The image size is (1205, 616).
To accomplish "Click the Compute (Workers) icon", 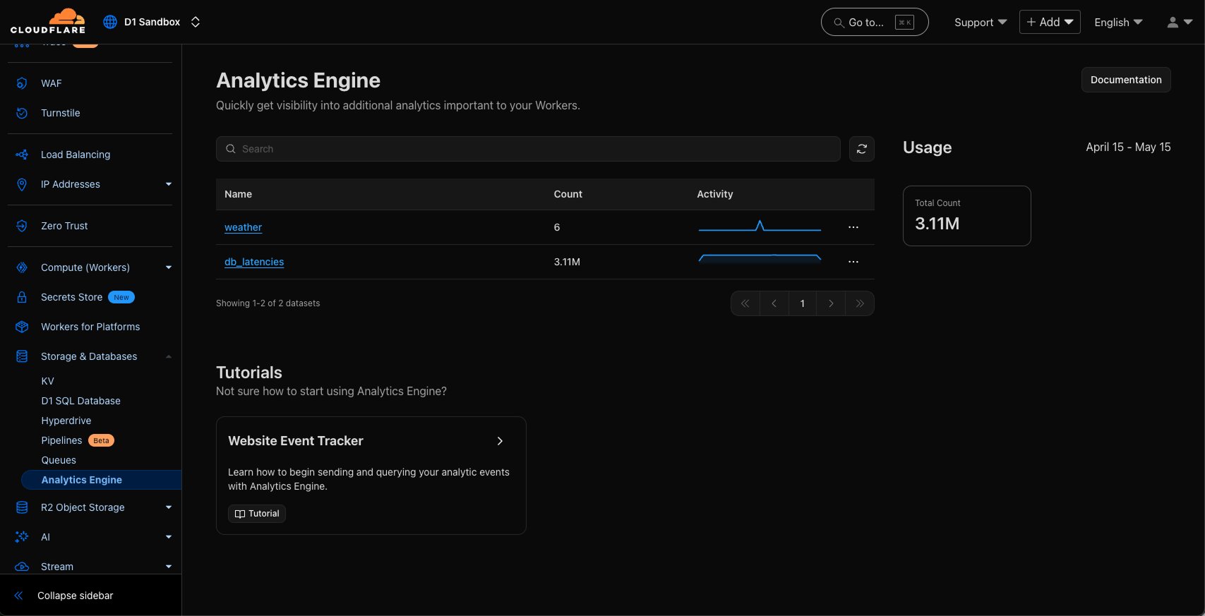I will pos(22,267).
